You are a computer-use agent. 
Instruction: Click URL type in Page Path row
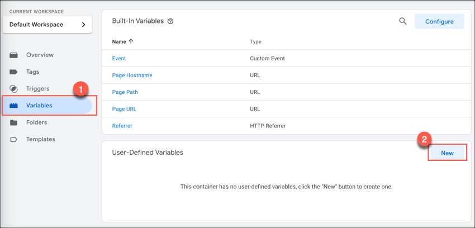[x=255, y=92]
